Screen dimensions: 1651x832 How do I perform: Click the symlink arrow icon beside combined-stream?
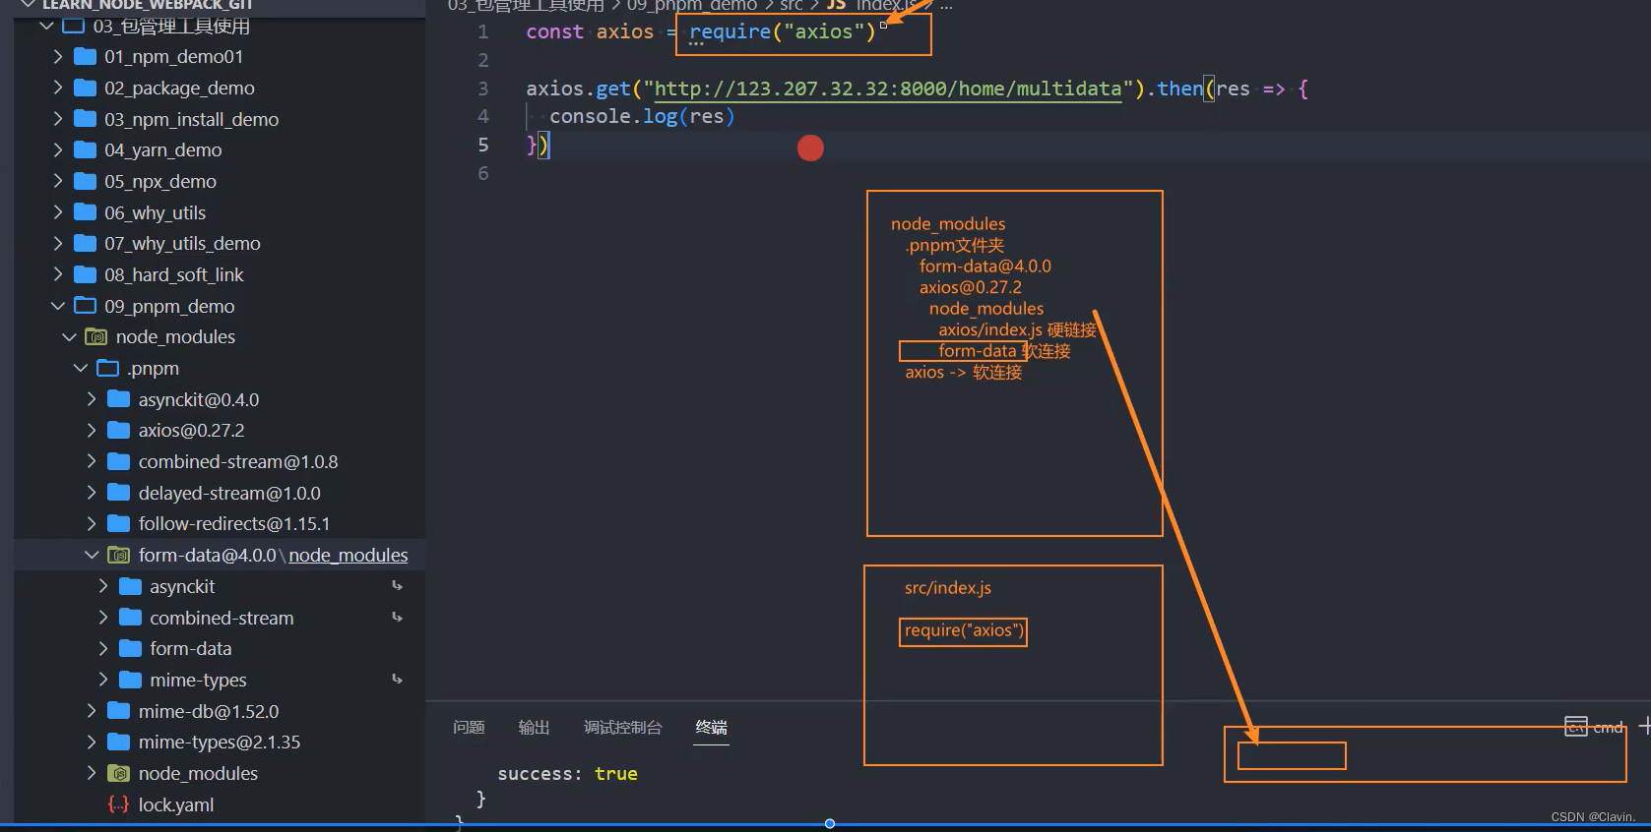click(x=397, y=618)
